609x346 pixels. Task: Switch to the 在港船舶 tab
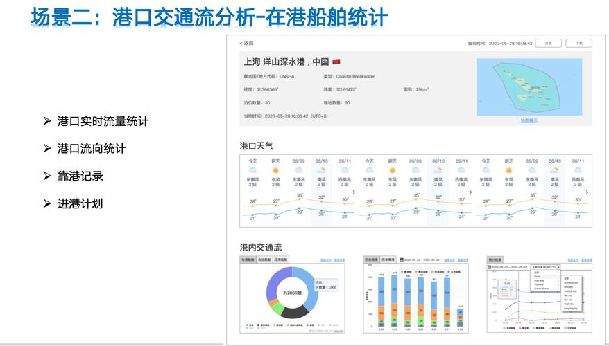(248, 259)
